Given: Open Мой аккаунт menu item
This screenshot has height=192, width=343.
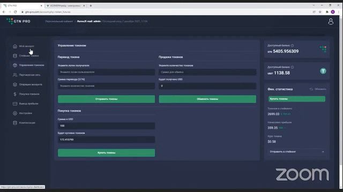Looking at the screenshot, I should (26, 46).
